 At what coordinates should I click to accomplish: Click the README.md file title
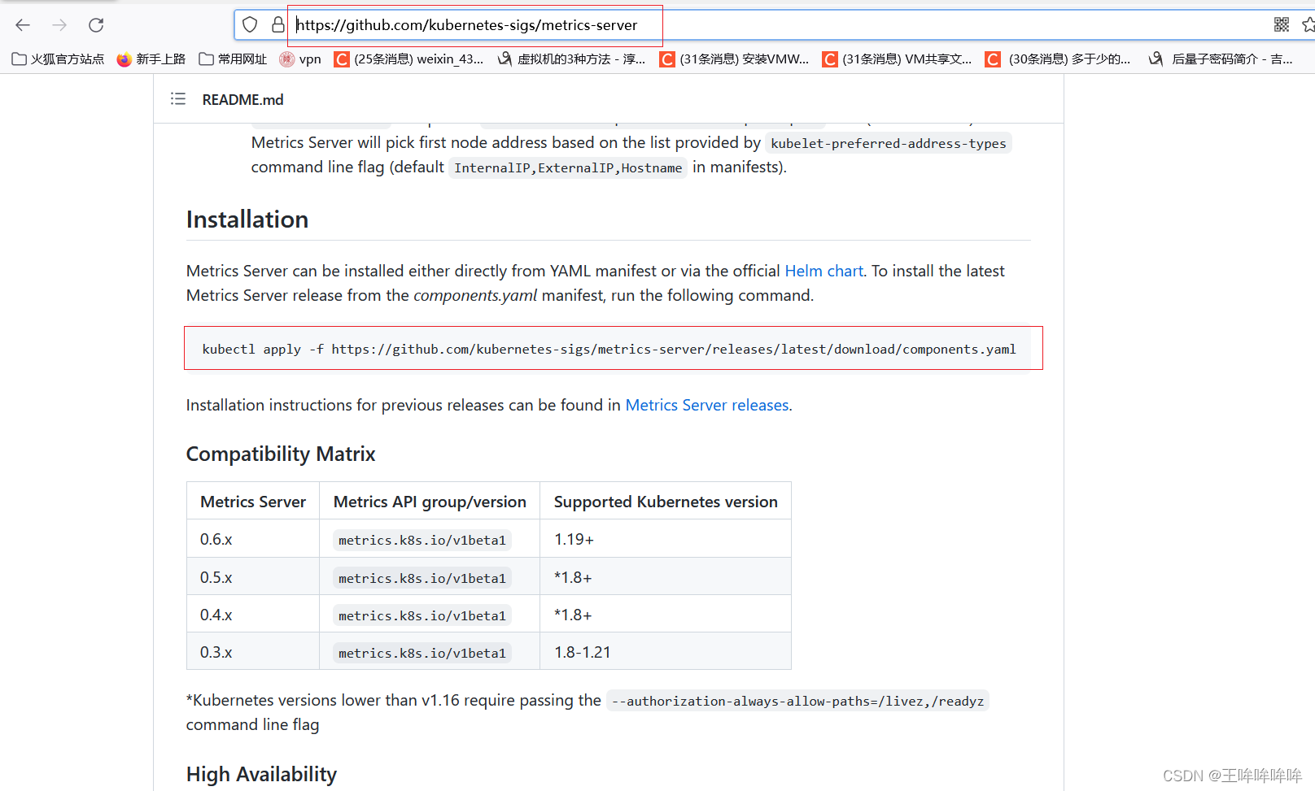[242, 99]
